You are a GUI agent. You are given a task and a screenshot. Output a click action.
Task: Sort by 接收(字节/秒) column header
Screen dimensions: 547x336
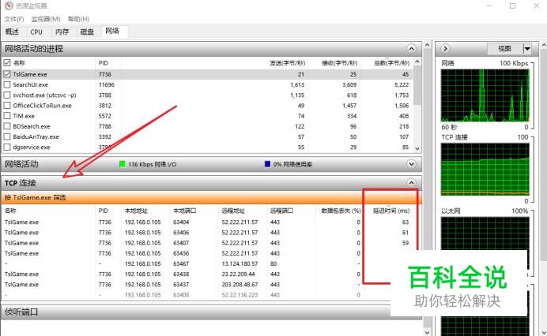click(339, 63)
